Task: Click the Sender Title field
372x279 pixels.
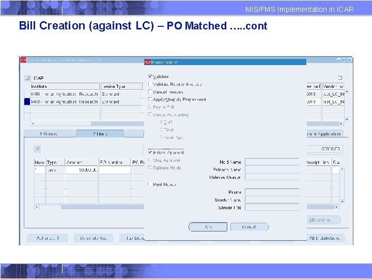Action: pos(272,207)
